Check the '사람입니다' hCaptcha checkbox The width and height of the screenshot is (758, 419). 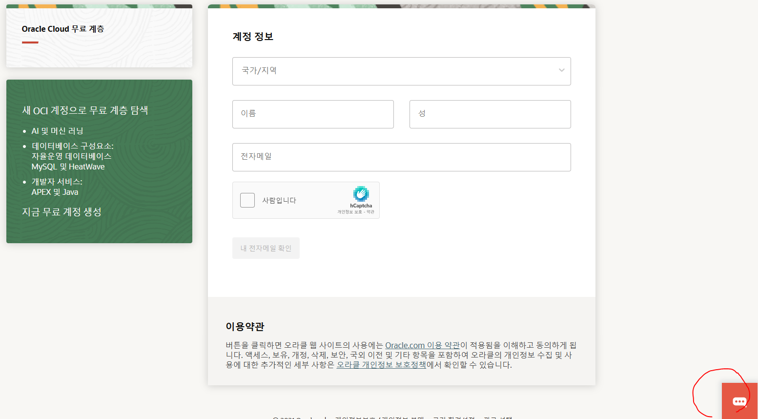[247, 200]
